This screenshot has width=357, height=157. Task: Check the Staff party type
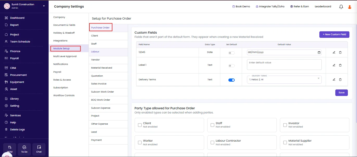[212, 125]
